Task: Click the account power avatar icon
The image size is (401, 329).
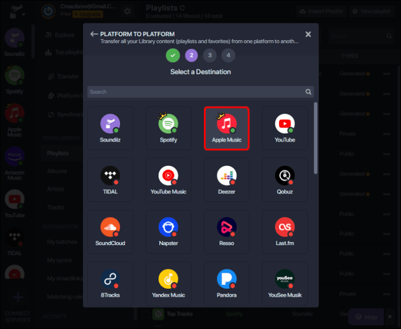Action: click(48, 11)
